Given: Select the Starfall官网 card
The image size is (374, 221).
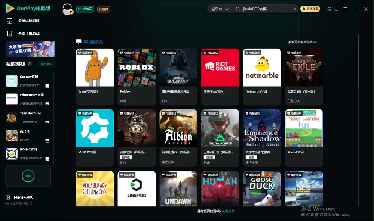Looking at the screenshot, I should click(x=304, y=138).
